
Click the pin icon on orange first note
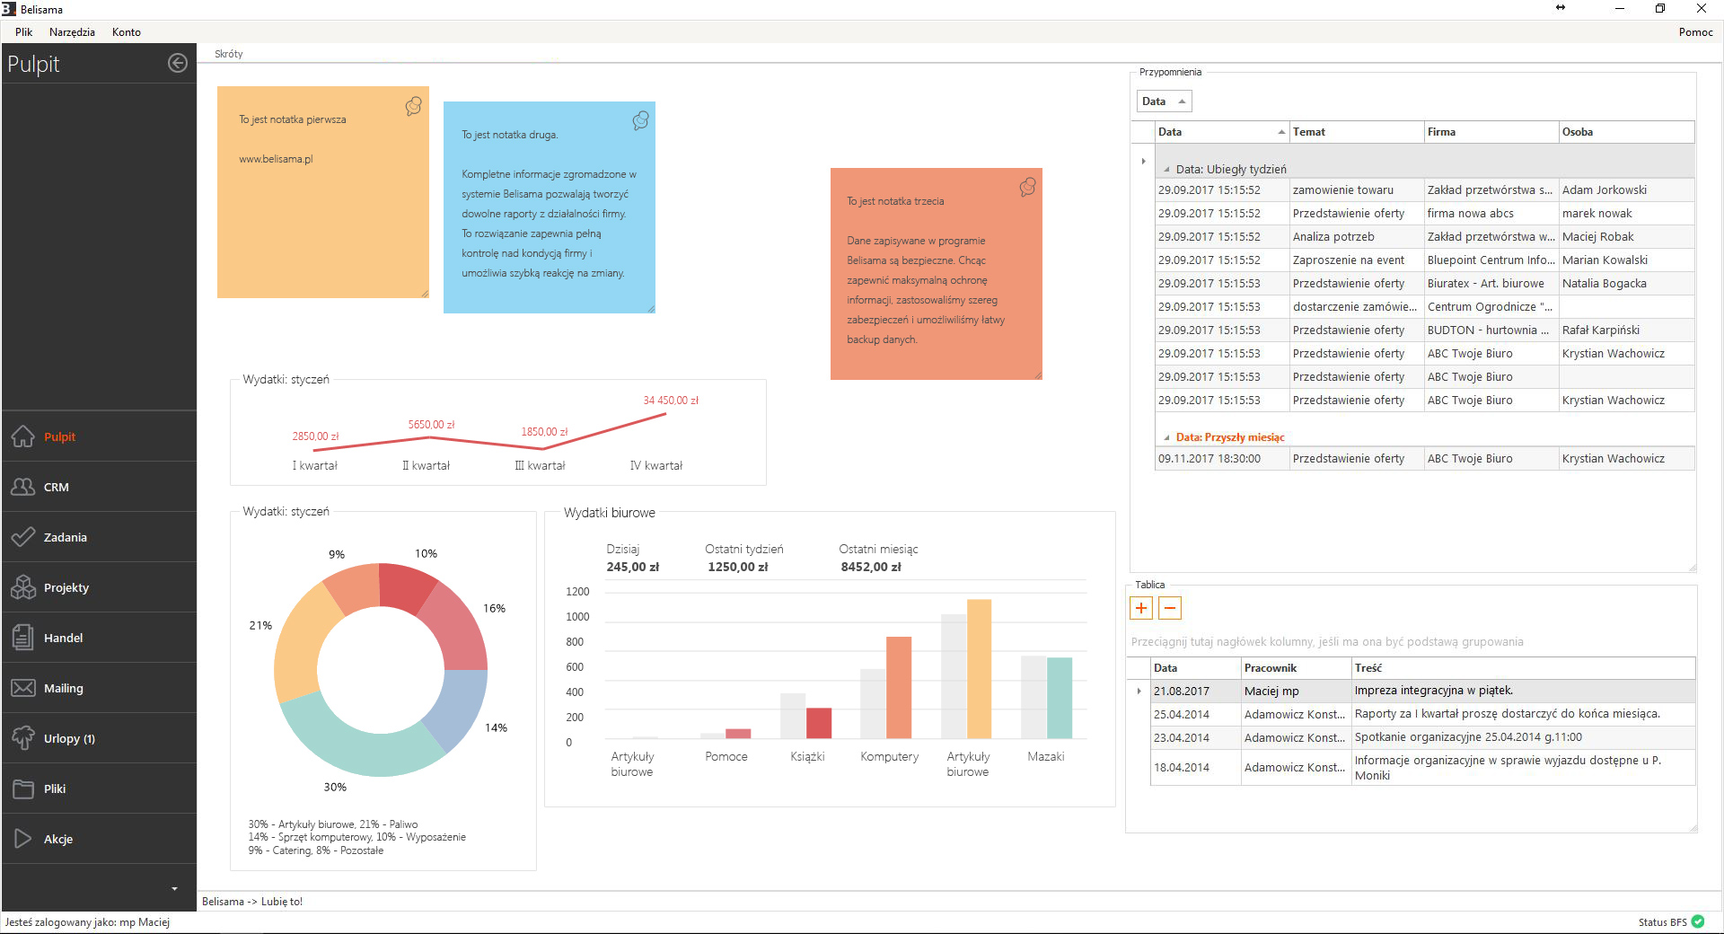(x=413, y=106)
